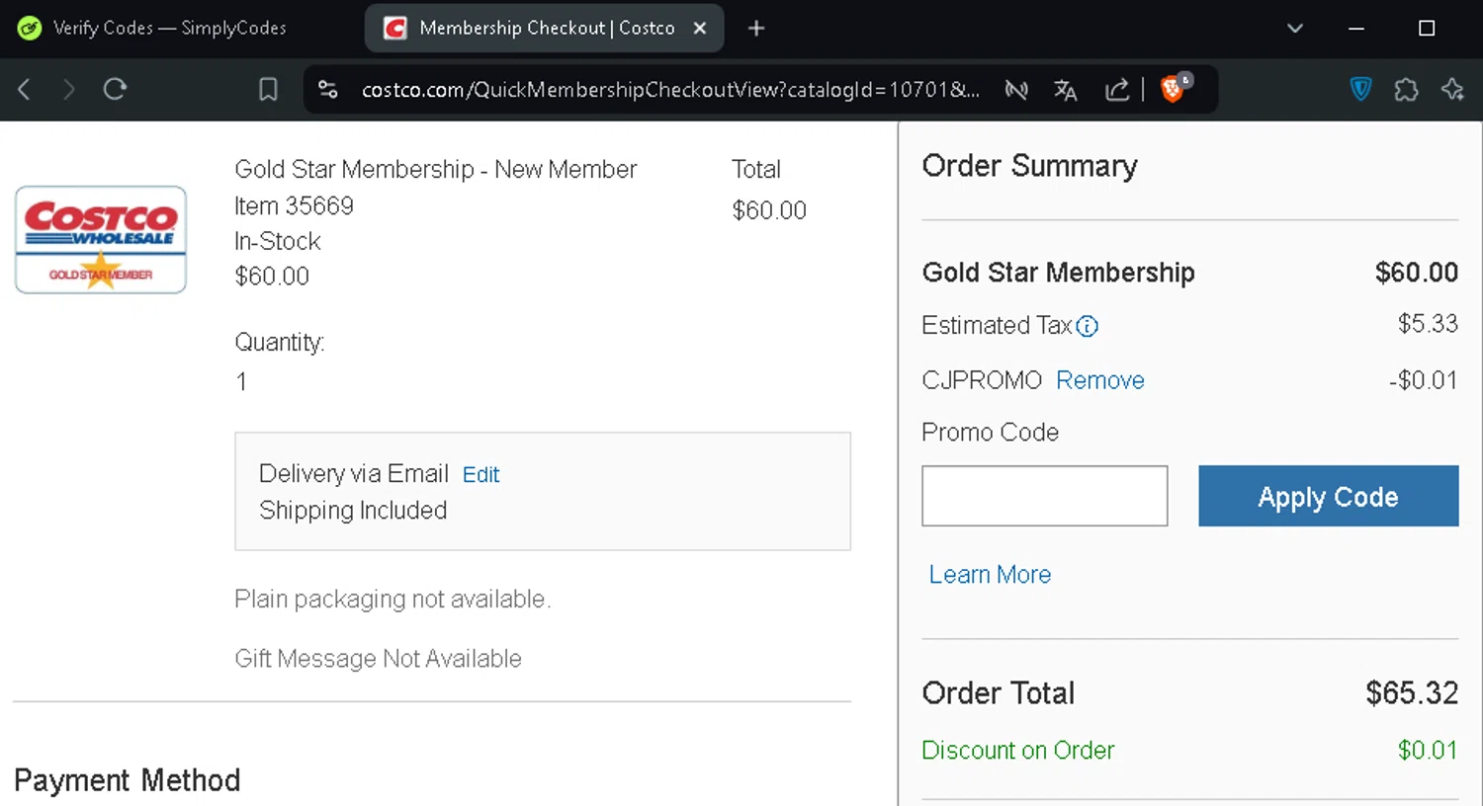Go back using the browser back arrow
The width and height of the screenshot is (1483, 806).
click(25, 90)
